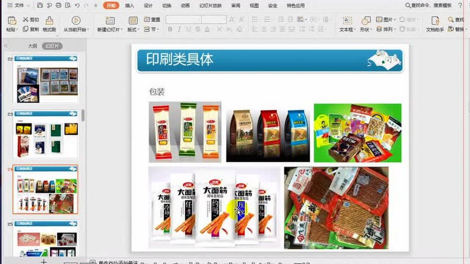Screen dimensions: 470x264
Task: Click the 复制 copy button
Action: pos(31,29)
